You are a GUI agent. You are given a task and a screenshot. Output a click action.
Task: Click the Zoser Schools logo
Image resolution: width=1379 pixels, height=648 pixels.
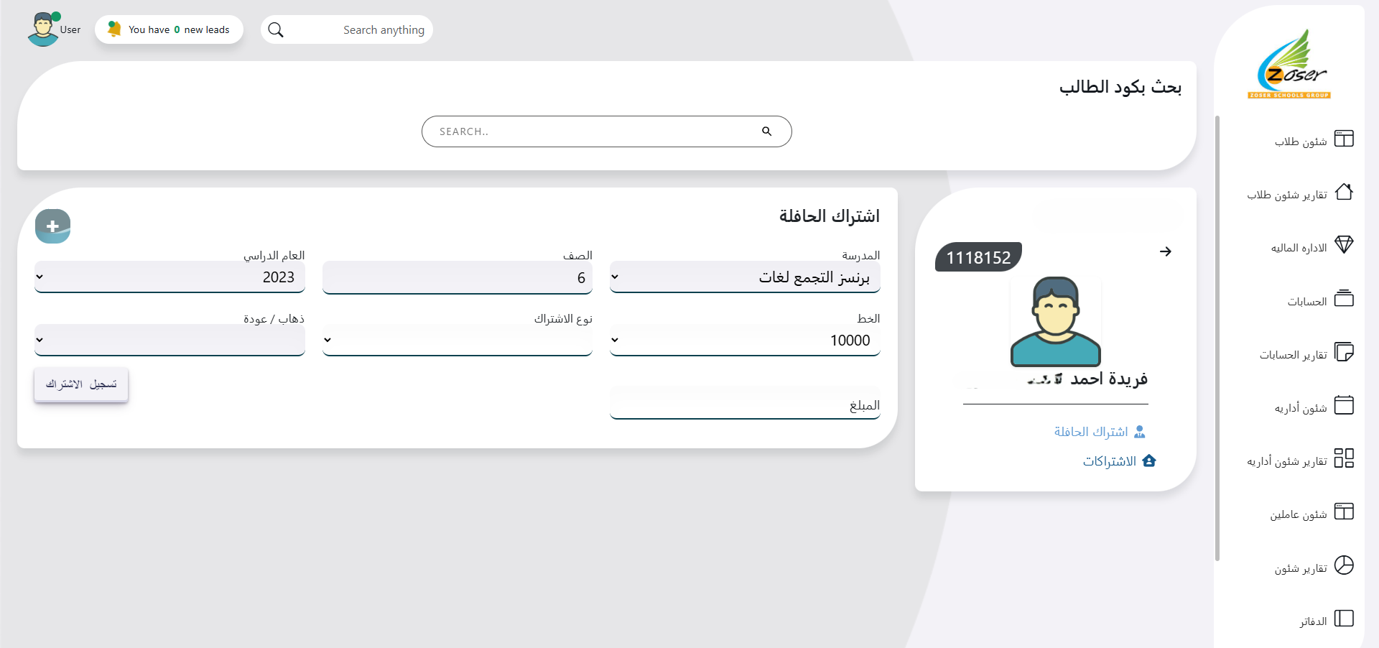(x=1290, y=64)
